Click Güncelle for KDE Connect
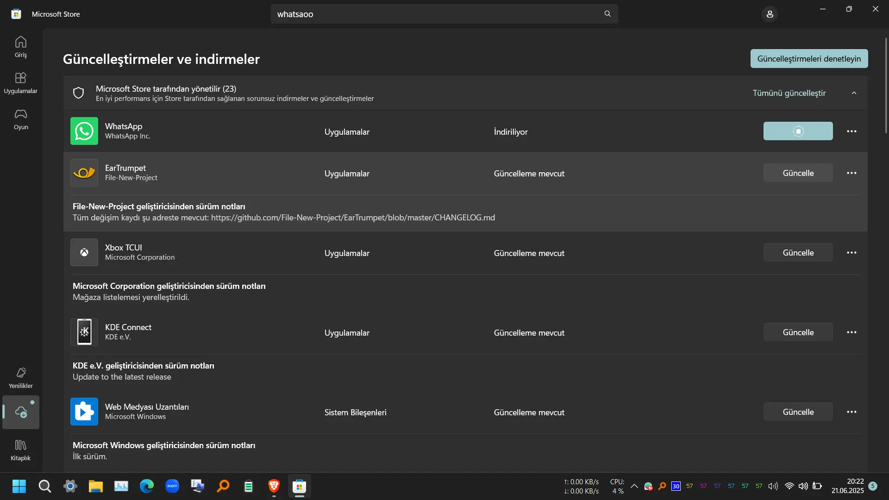The image size is (889, 500). 798,332
